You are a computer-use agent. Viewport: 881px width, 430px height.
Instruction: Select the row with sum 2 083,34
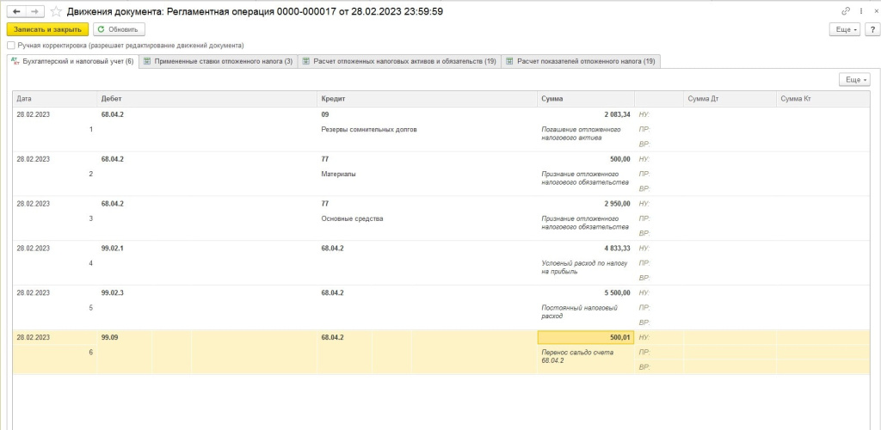[x=585, y=114]
